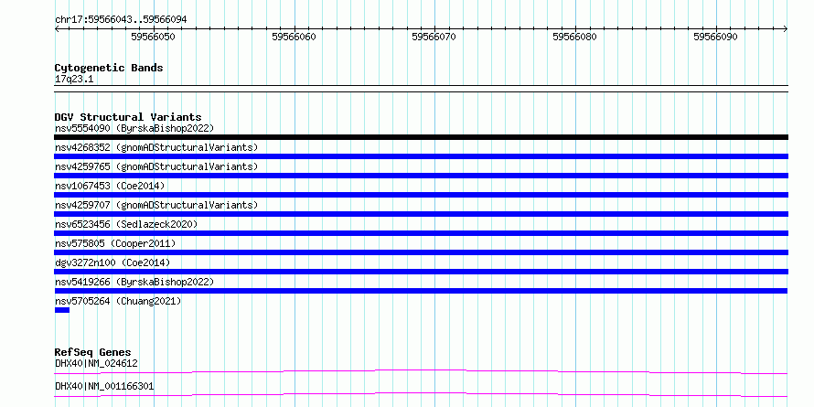
Task: Open variant nsv5705264 (Chuang2021) label
Action: coord(118,301)
